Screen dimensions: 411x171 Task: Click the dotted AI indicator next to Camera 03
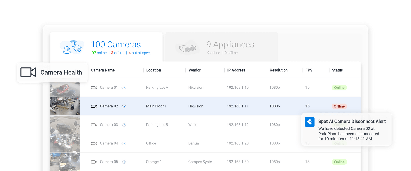124,125
